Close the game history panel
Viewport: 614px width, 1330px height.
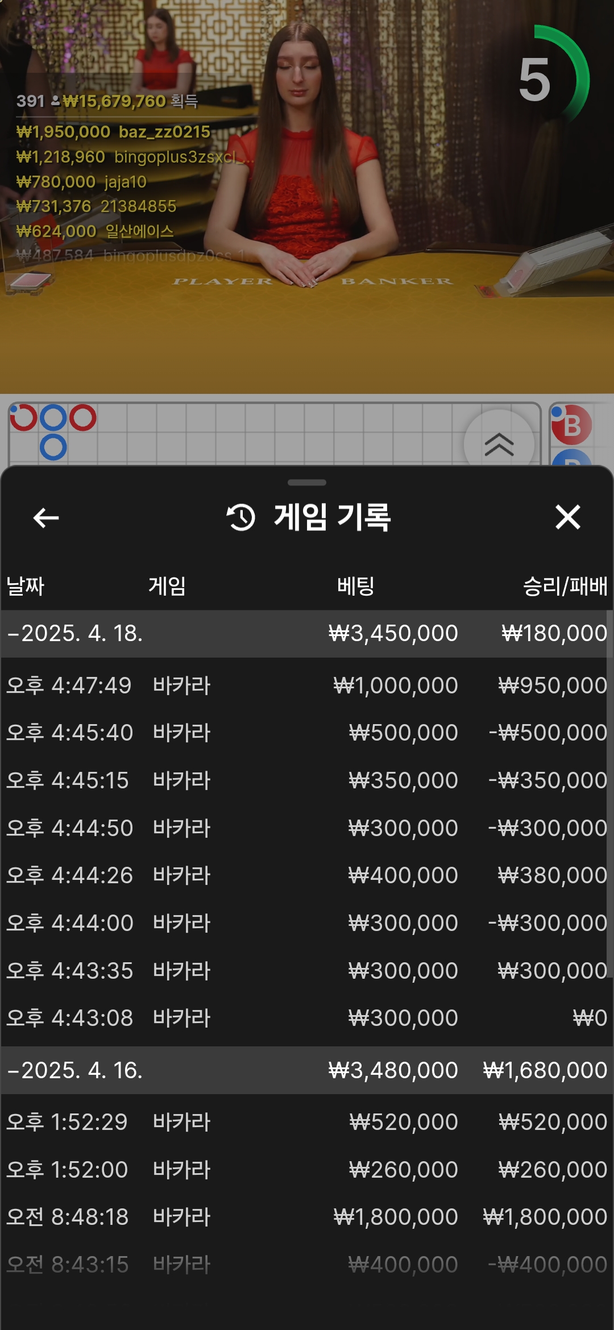click(567, 517)
